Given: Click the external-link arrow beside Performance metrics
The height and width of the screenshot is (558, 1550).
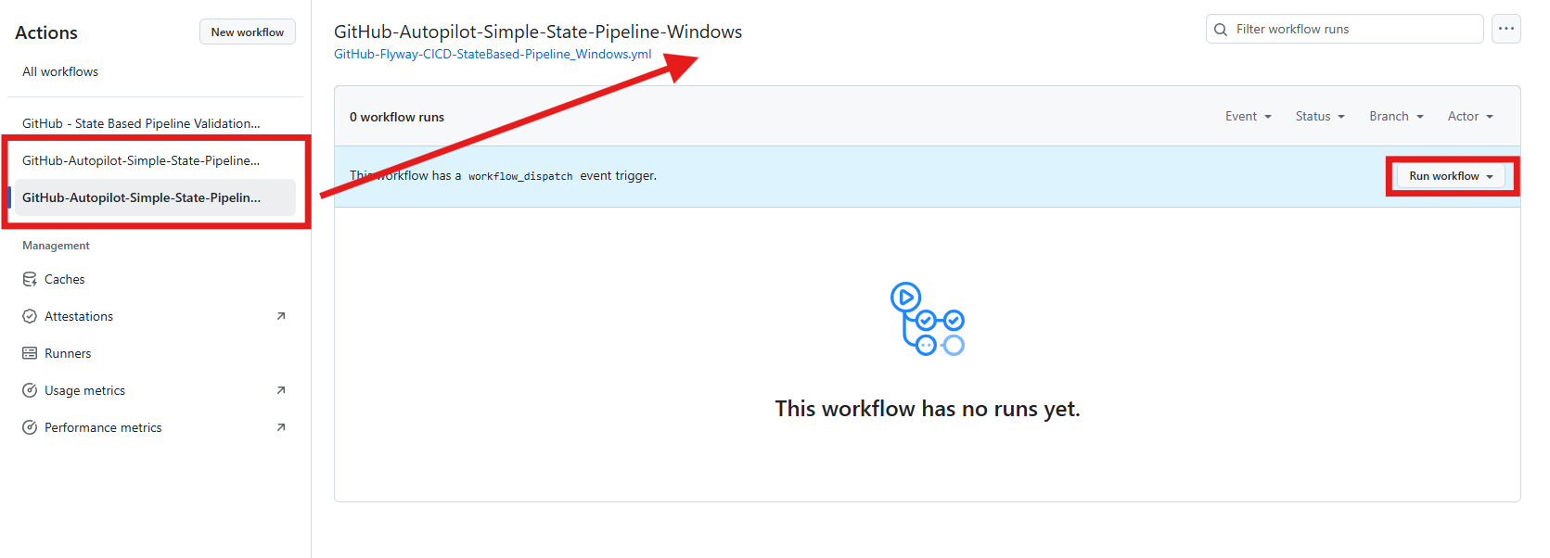Looking at the screenshot, I should tap(281, 427).
